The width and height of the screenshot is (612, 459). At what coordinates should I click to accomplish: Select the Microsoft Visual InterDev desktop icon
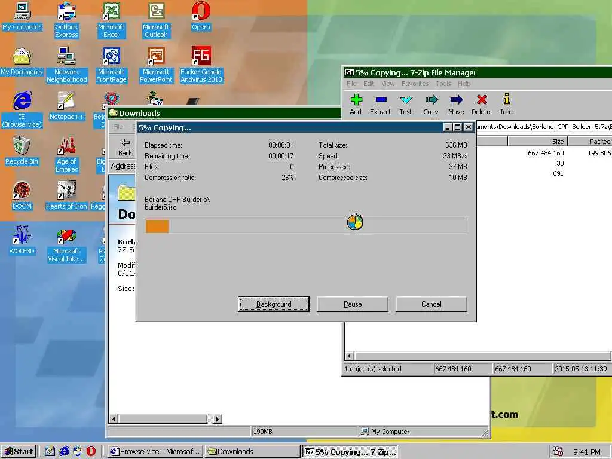click(66, 244)
